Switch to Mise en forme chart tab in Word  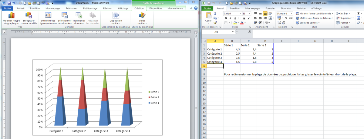(175, 8)
